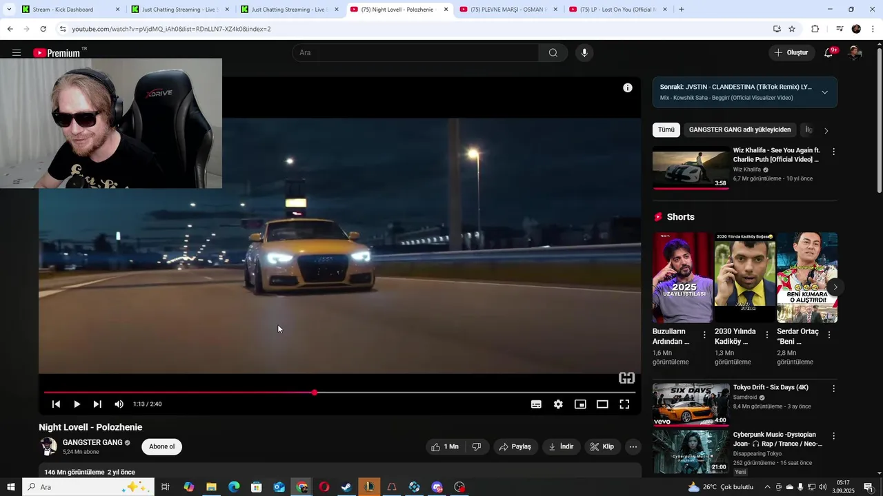
Task: Play the paused video
Action: coord(77,404)
